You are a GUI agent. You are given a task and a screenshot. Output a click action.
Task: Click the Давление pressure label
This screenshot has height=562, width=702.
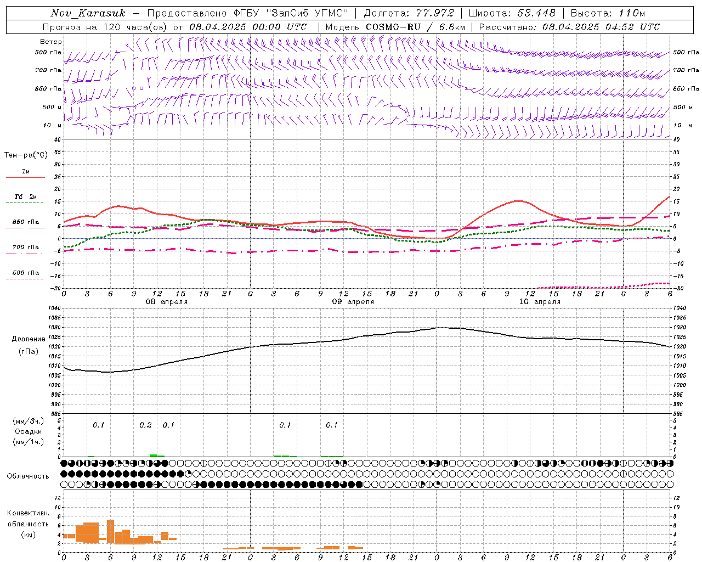point(29,339)
